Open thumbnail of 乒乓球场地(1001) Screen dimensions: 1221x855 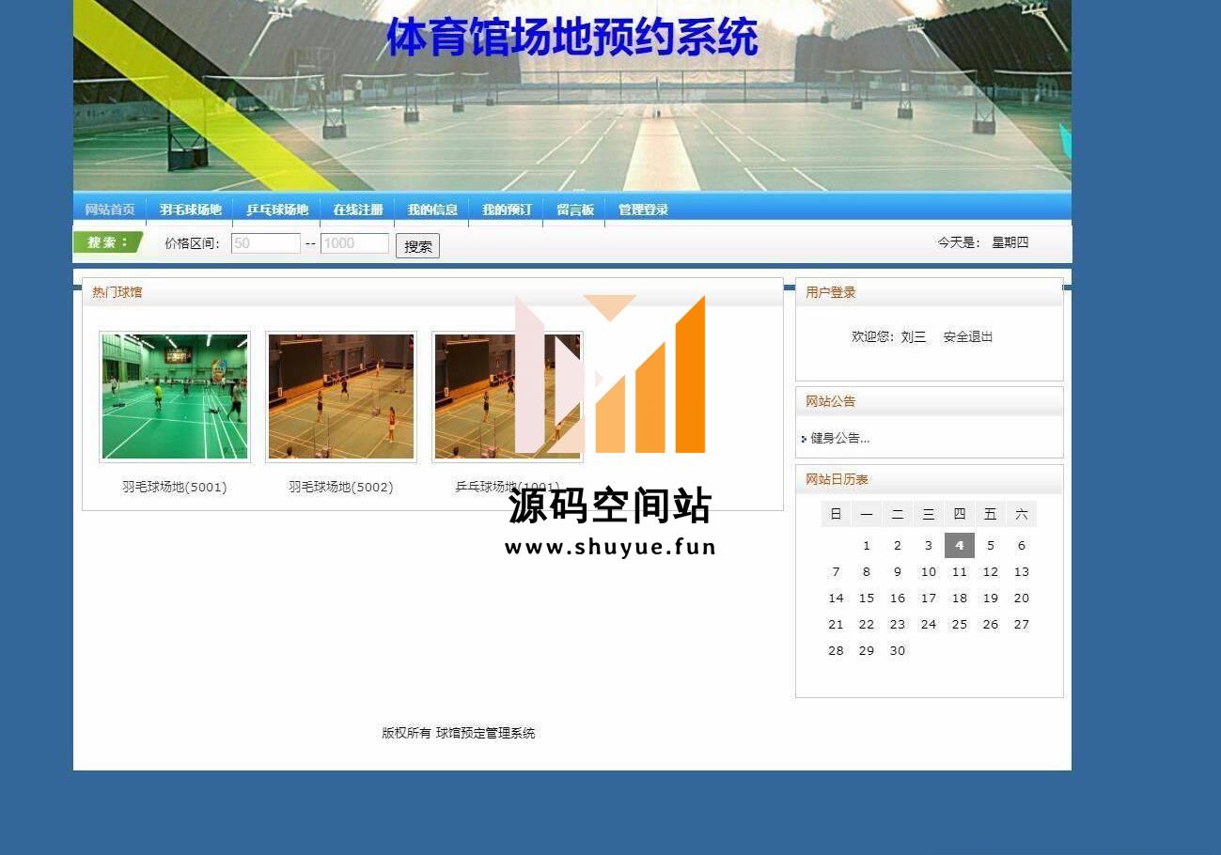point(508,396)
